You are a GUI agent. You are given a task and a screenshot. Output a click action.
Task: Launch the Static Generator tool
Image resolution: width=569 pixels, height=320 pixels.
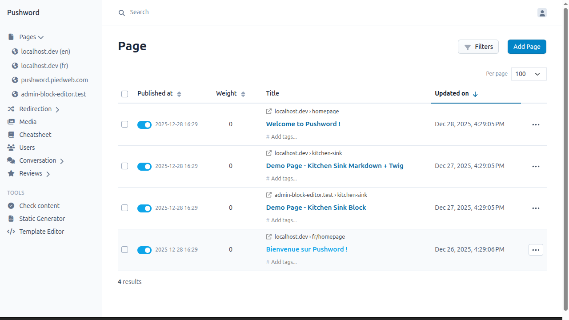click(x=41, y=218)
